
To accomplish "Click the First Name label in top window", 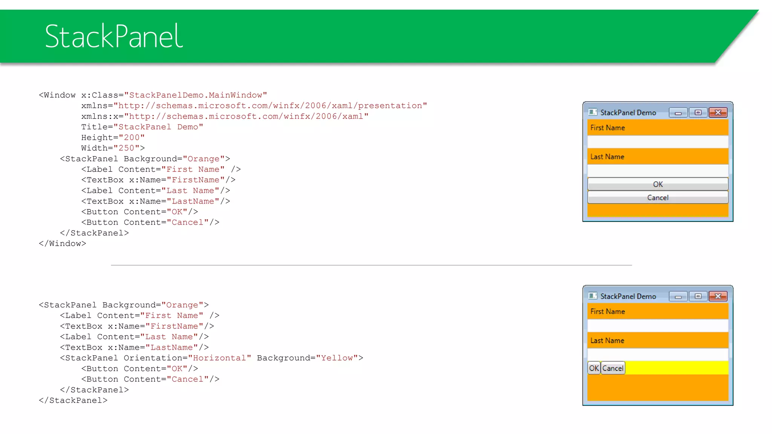I will [x=608, y=128].
